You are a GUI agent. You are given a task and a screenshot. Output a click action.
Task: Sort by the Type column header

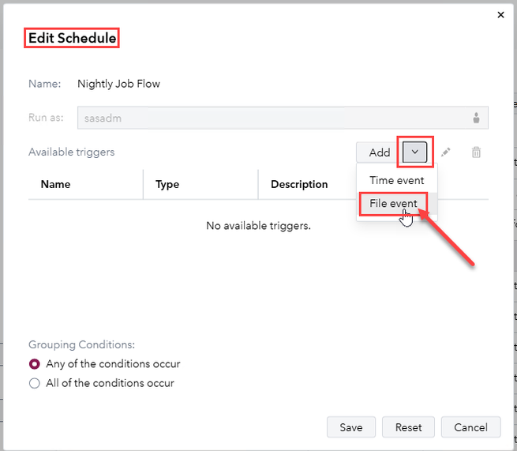click(x=167, y=184)
